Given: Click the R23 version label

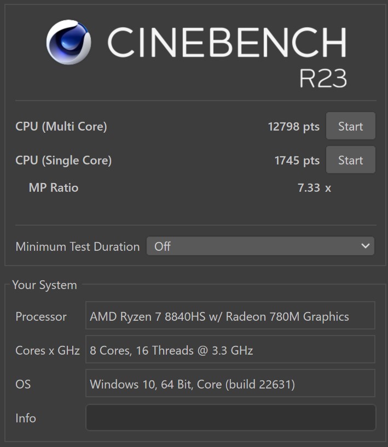Looking at the screenshot, I should pyautogui.click(x=323, y=78).
